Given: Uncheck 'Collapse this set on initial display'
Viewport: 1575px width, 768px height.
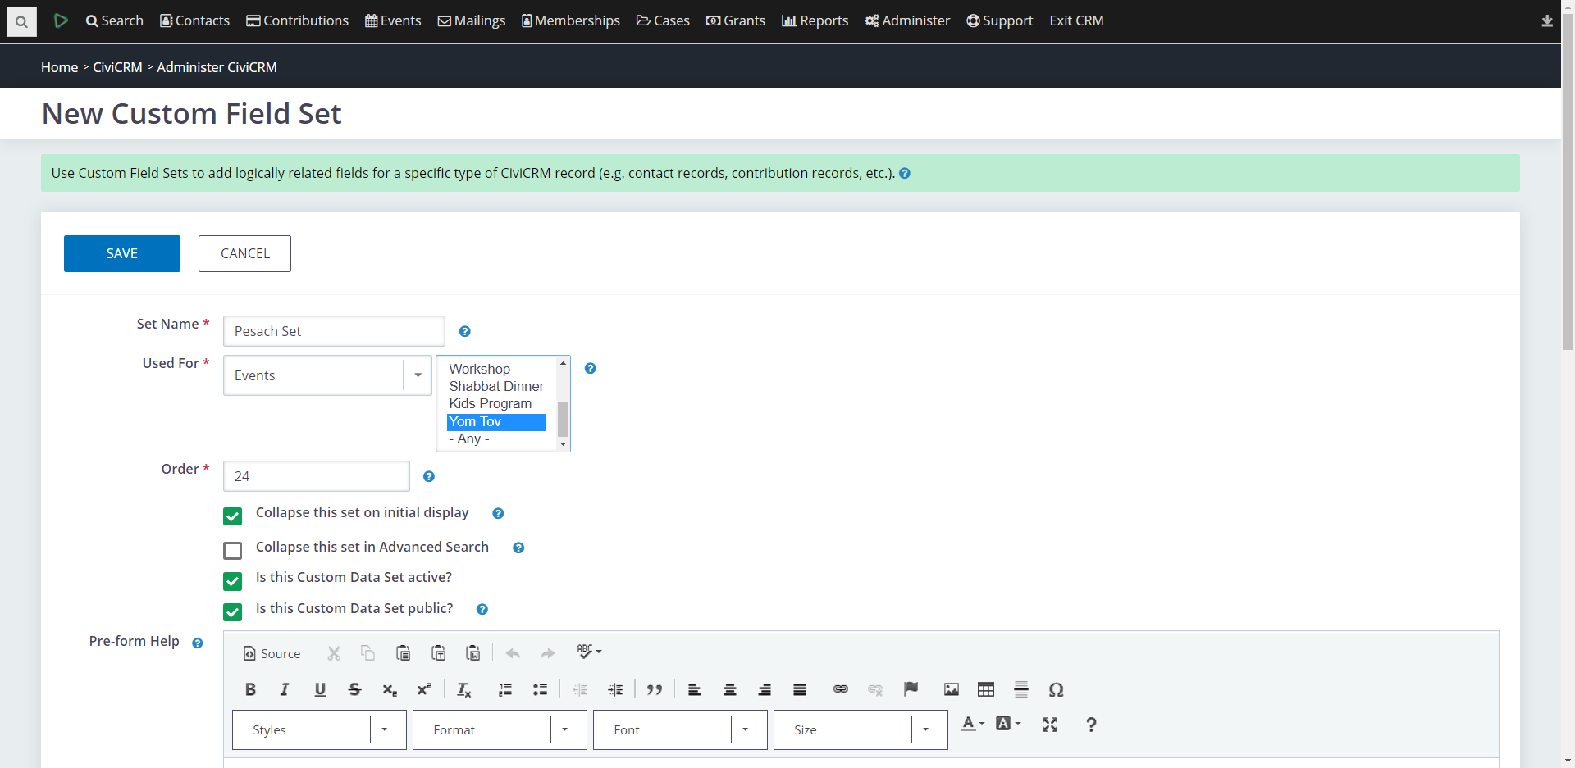Looking at the screenshot, I should [x=232, y=516].
